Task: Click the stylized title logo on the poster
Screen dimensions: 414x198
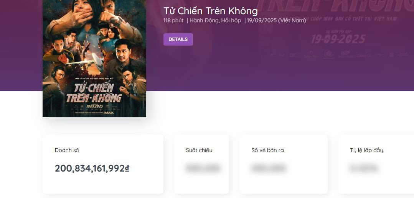Action: click(94, 93)
